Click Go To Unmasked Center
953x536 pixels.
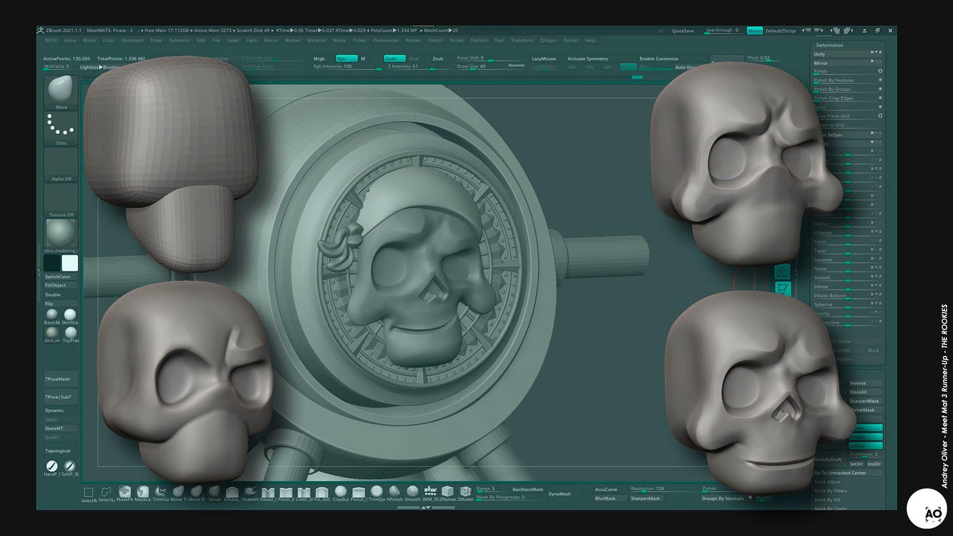(x=847, y=473)
